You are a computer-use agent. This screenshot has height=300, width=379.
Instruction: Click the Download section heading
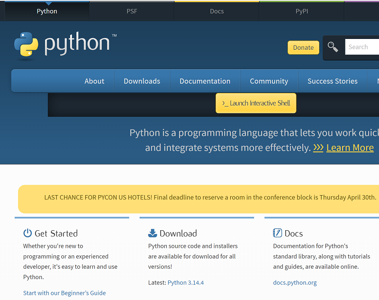pyautogui.click(x=178, y=234)
